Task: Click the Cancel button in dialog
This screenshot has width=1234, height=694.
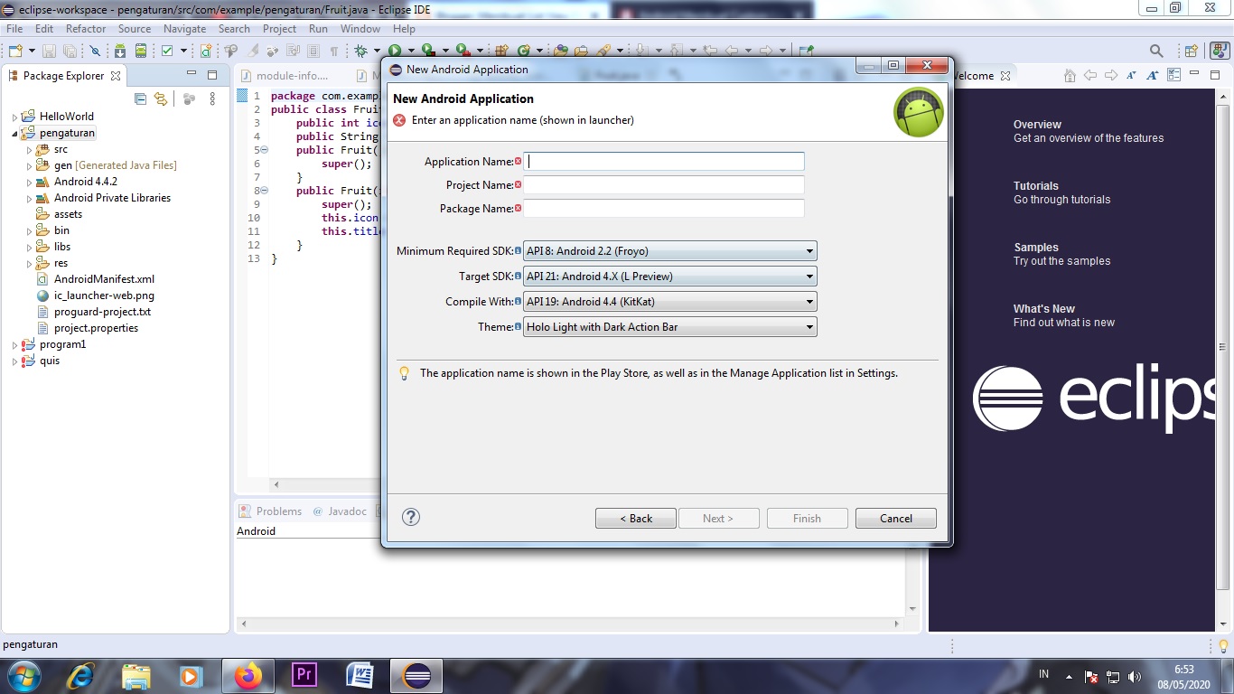Action: point(896,518)
